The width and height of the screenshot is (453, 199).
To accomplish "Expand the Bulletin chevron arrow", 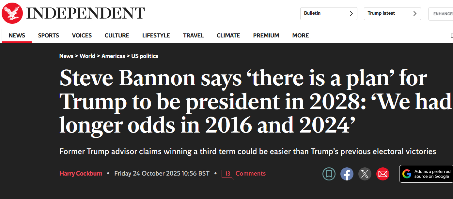I will 351,14.
